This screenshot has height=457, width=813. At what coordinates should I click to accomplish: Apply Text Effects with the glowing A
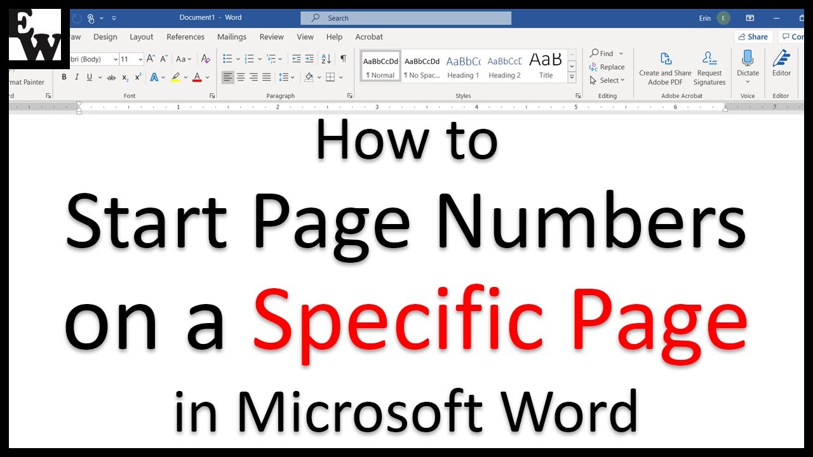(154, 77)
